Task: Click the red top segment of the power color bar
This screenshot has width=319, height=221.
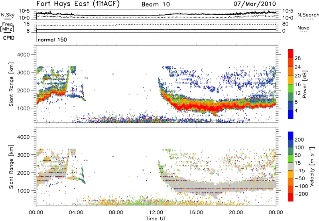Action: click(x=291, y=54)
